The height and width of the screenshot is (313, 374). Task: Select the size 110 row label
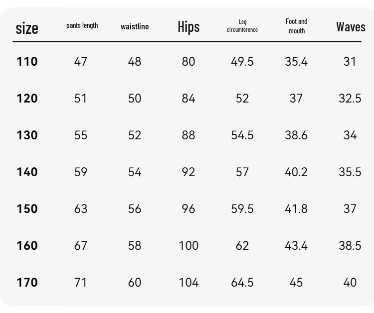[27, 61]
